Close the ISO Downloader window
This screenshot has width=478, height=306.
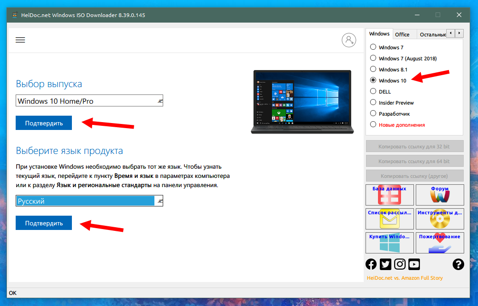[459, 15]
